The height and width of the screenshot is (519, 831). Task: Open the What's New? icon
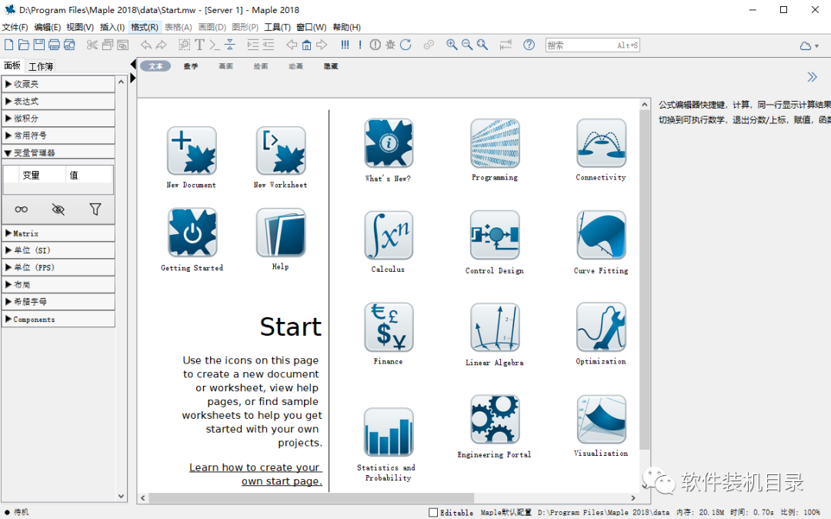coord(389,144)
